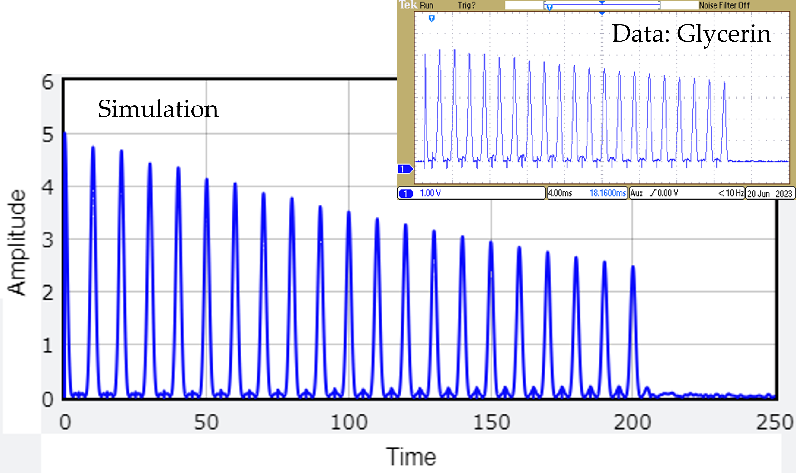Click the Aux trigger source readout

tap(637, 193)
